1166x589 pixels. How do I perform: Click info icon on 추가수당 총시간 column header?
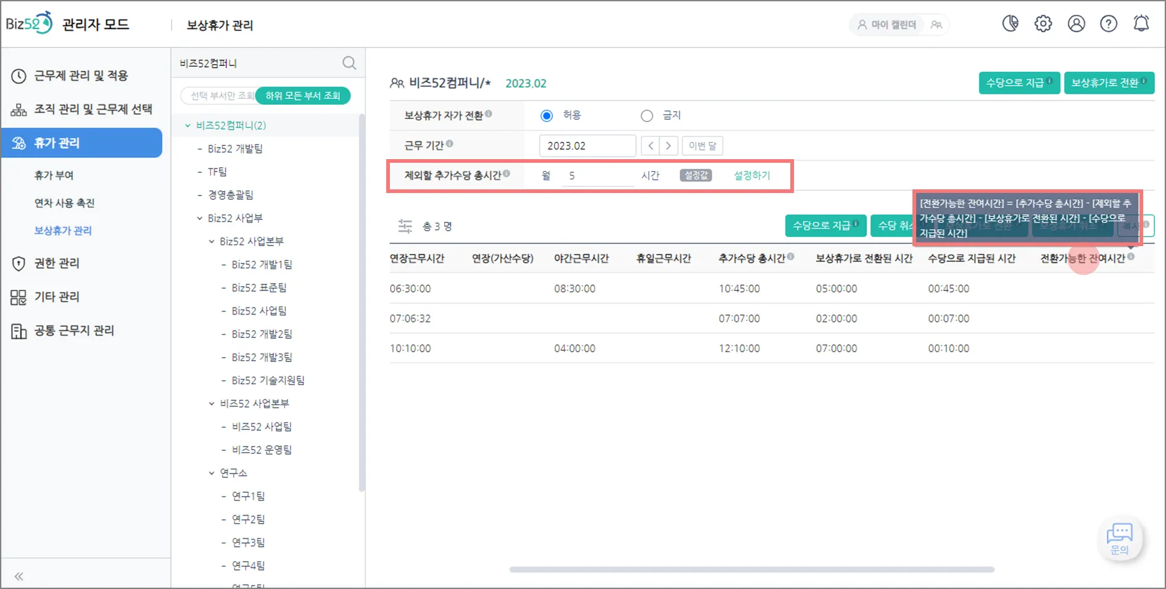click(791, 257)
